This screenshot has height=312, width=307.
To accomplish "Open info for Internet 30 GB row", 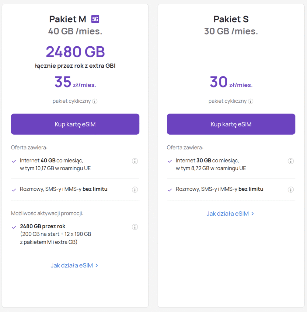I will click(291, 161).
